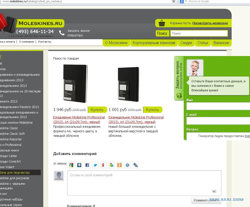The image size is (250, 207).
Task: Open the 'Вакансии' menu tab
Action: click(221, 43)
